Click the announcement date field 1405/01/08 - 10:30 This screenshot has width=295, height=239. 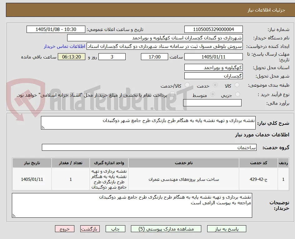tap(56, 29)
